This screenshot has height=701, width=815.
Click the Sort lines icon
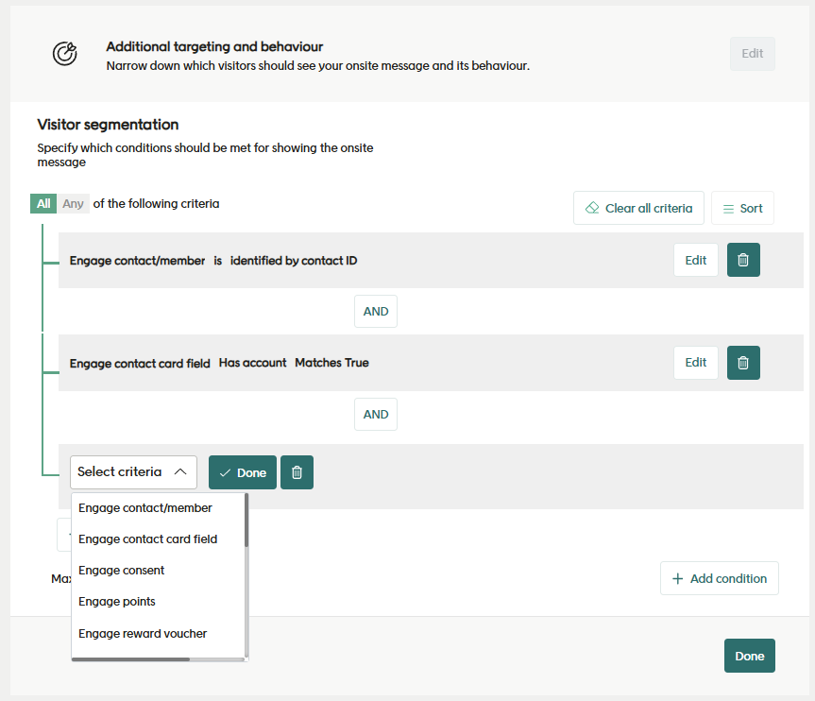(728, 208)
